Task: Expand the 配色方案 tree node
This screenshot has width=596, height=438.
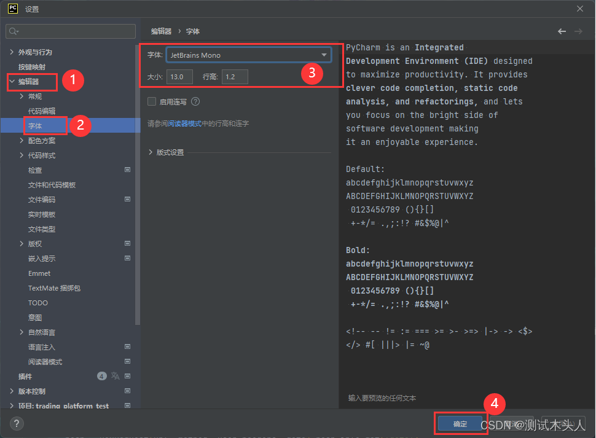Action: pos(22,141)
